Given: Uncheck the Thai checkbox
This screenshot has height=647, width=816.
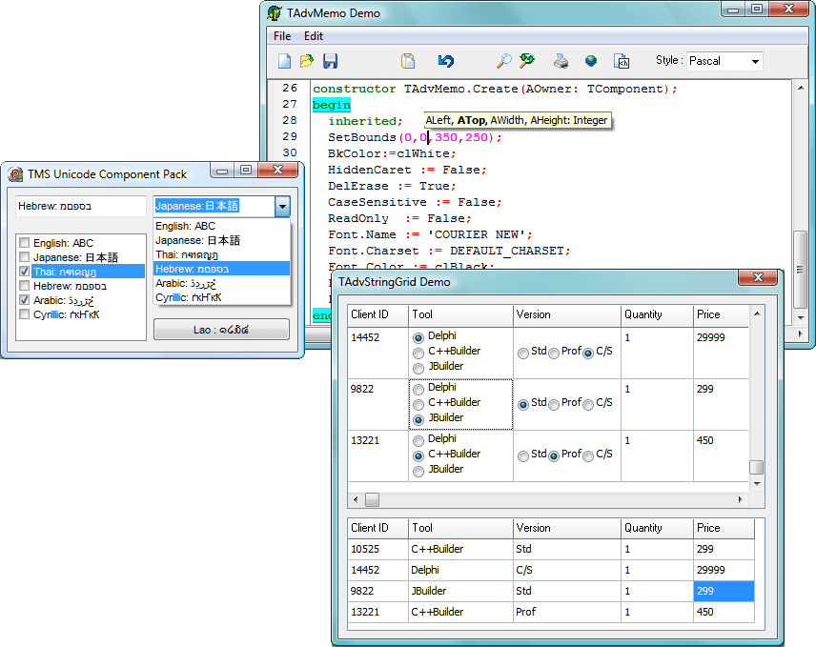Looking at the screenshot, I should [24, 272].
